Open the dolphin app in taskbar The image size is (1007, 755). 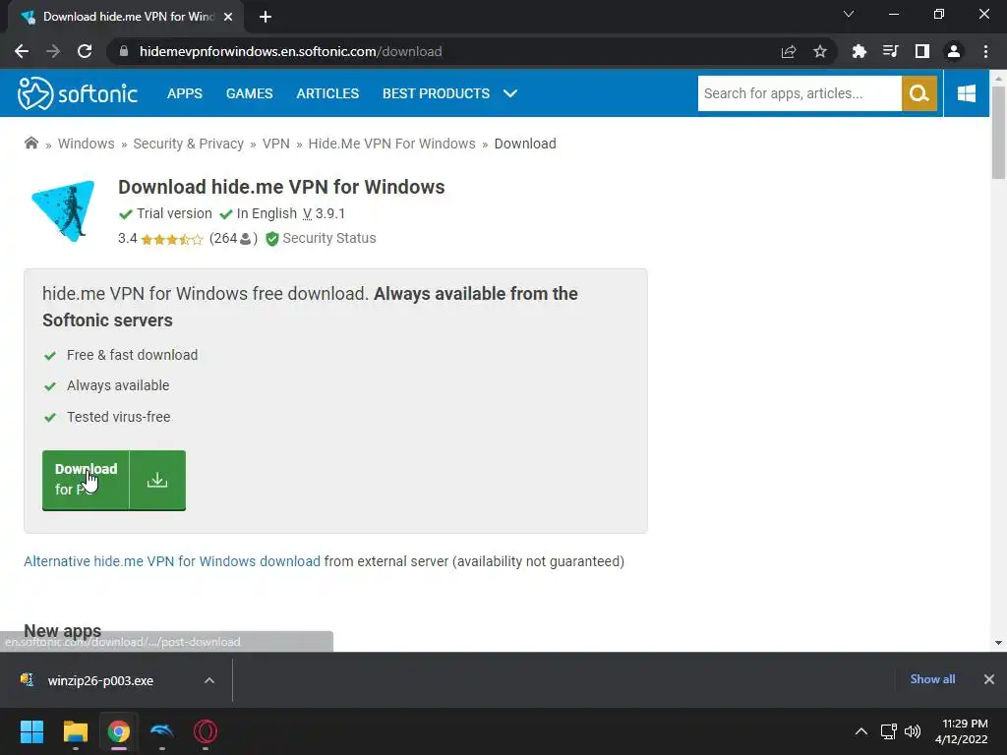(162, 731)
